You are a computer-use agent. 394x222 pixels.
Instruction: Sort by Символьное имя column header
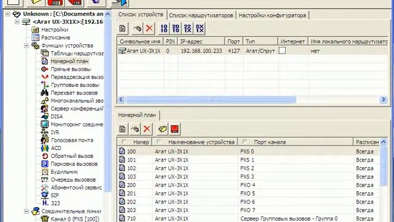(x=140, y=41)
